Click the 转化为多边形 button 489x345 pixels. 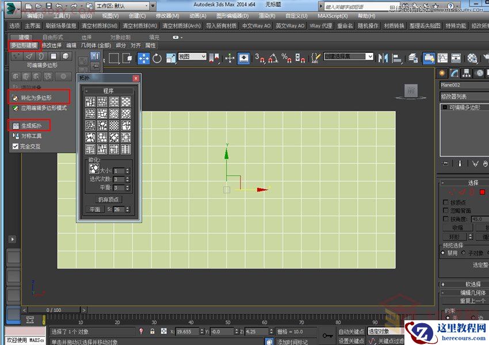pyautogui.click(x=36, y=97)
